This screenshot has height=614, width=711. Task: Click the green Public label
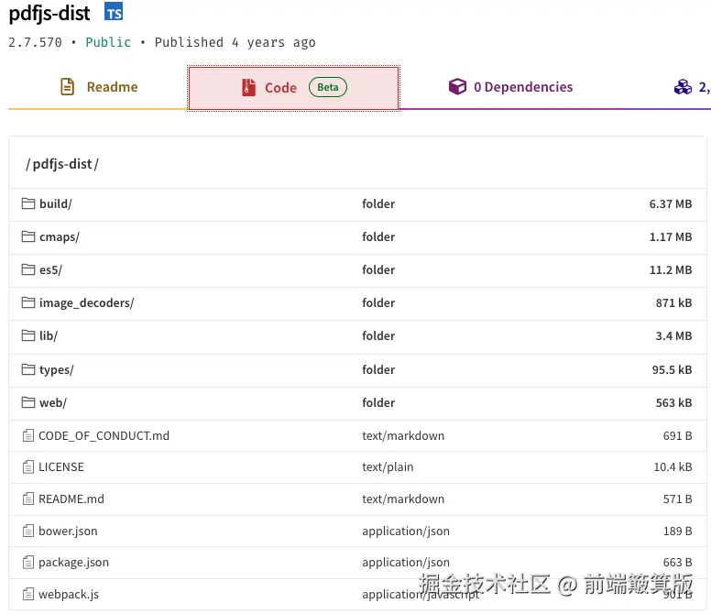108,42
